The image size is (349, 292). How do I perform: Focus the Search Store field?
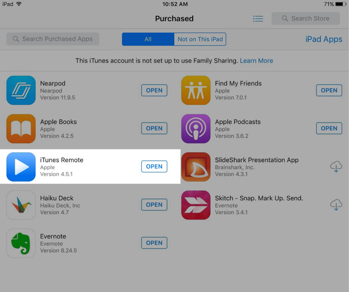[x=306, y=18]
